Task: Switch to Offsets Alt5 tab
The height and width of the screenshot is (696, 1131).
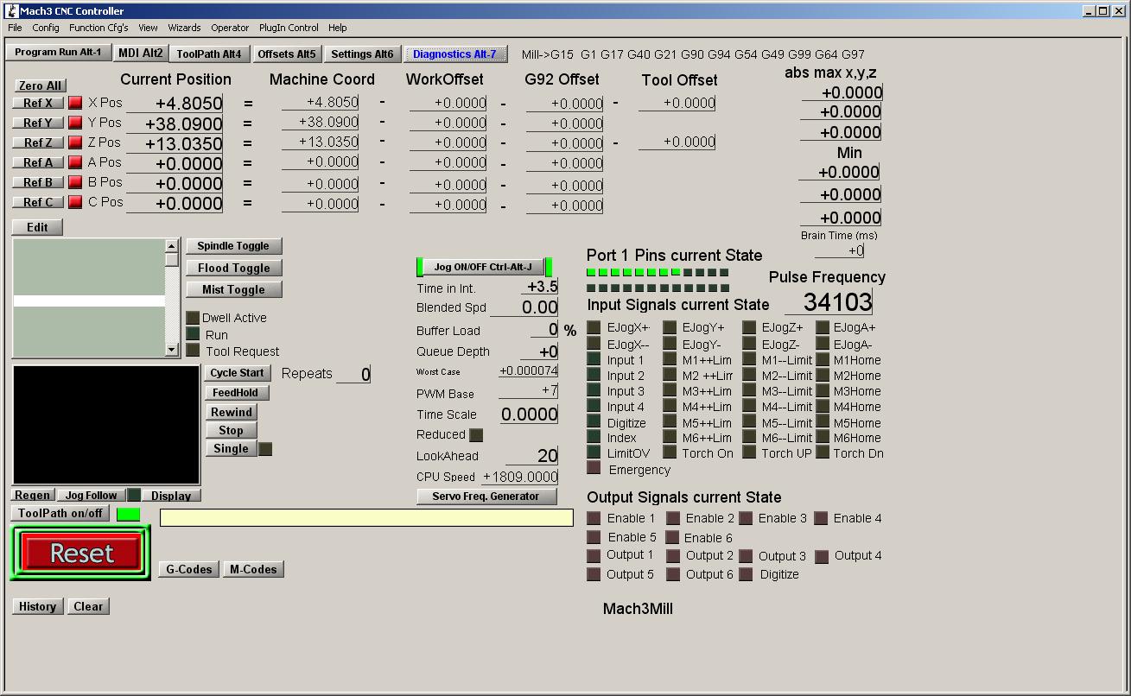Action: [287, 54]
